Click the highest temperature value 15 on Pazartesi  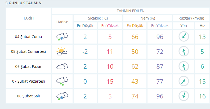[x=110, y=81]
